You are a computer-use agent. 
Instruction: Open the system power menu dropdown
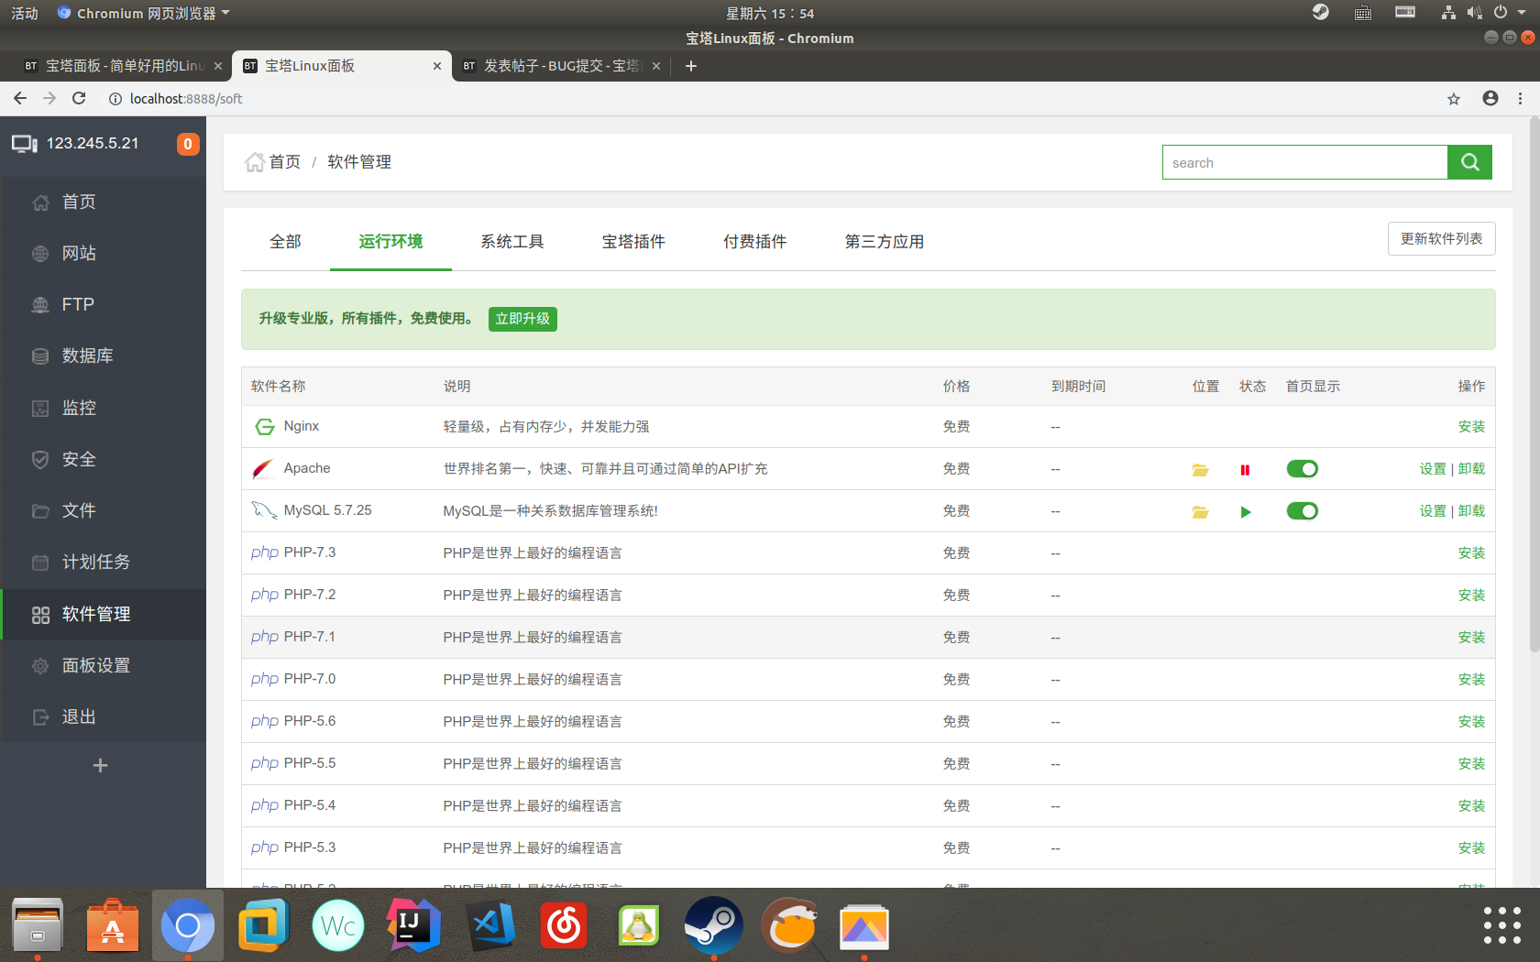1508,13
